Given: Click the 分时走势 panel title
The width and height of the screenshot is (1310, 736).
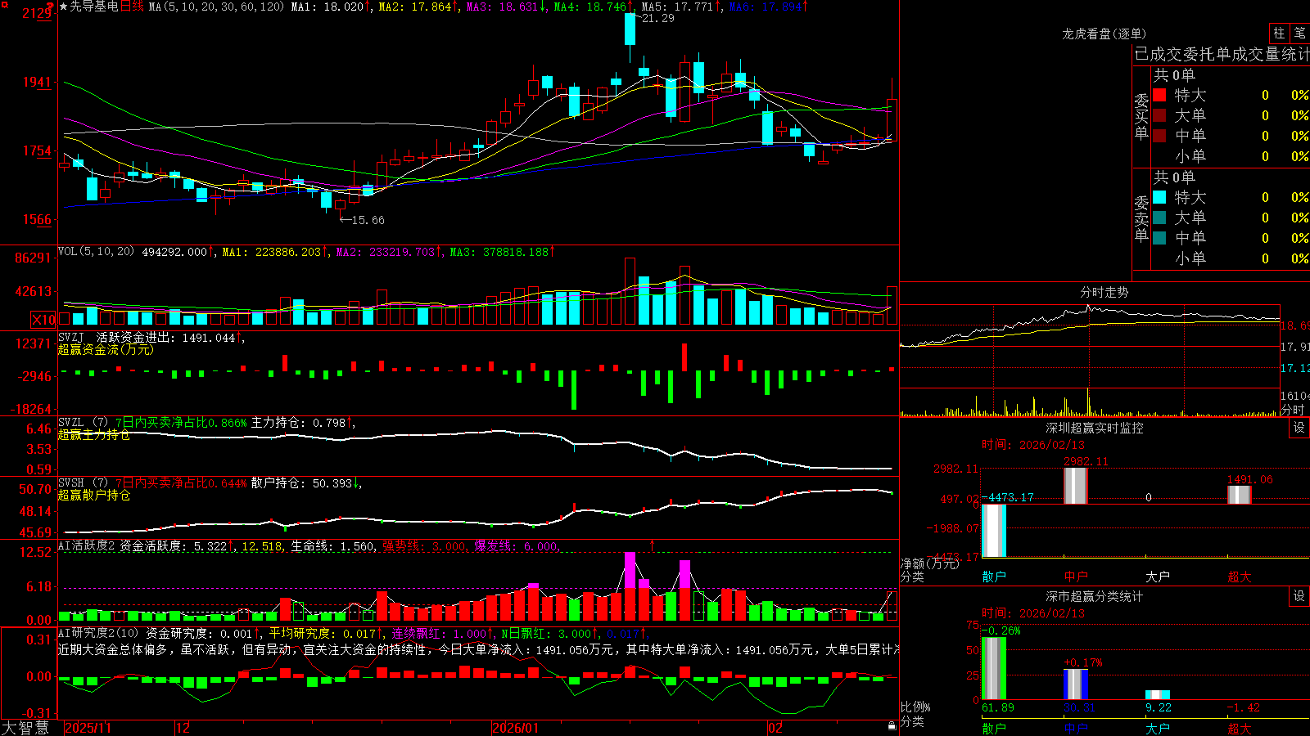Looking at the screenshot, I should 1104,292.
